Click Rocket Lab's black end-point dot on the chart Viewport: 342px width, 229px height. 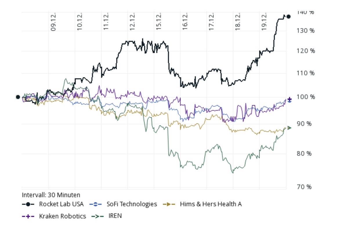(x=288, y=17)
